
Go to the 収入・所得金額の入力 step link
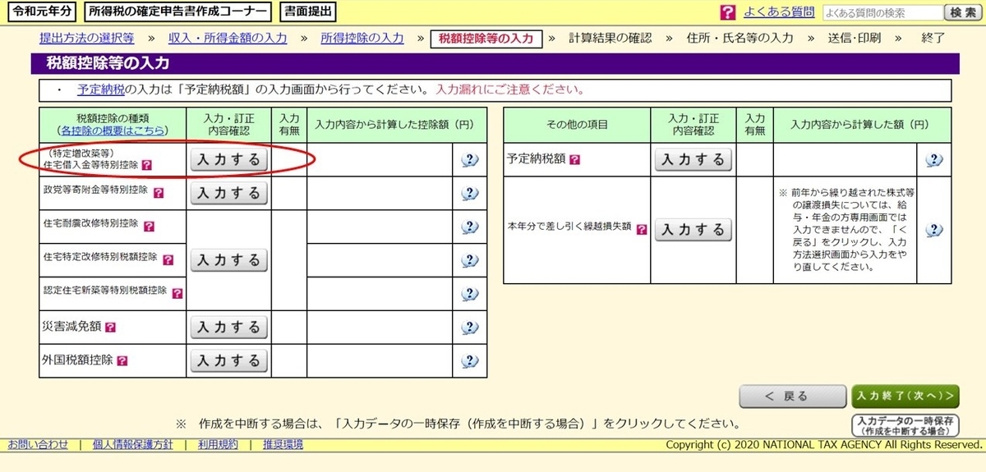[x=228, y=38]
